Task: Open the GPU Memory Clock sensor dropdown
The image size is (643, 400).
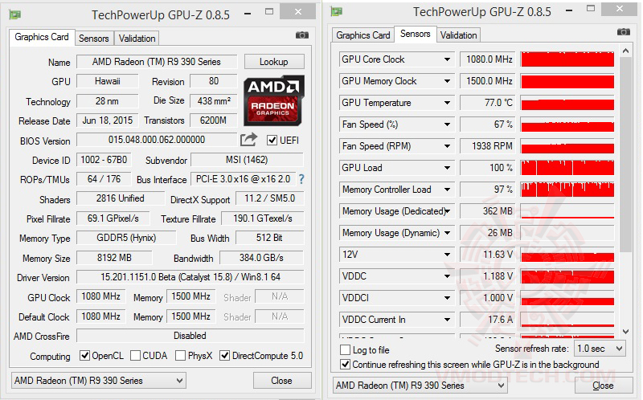Action: tap(447, 81)
